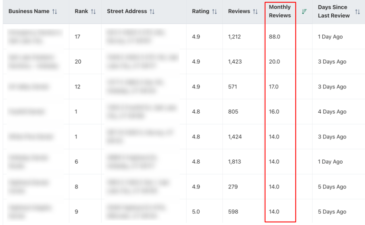Select reviews count 805

[x=233, y=112]
